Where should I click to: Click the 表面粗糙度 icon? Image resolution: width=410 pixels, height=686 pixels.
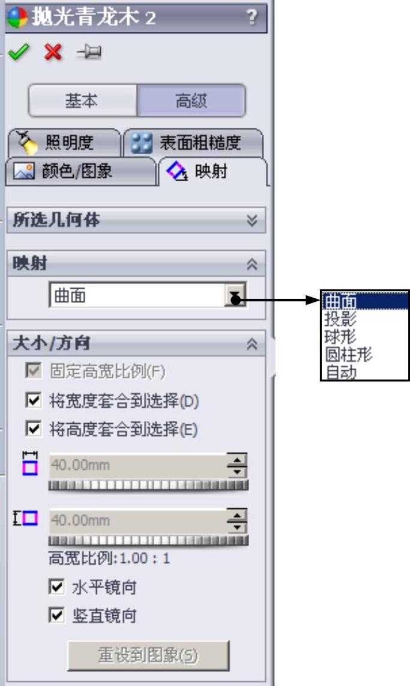pos(142,143)
